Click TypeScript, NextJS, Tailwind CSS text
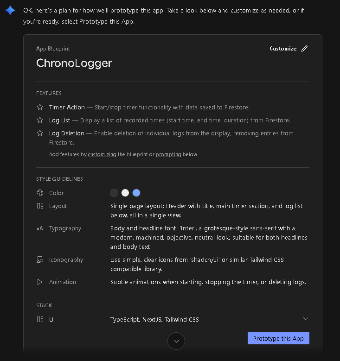 click(154, 320)
